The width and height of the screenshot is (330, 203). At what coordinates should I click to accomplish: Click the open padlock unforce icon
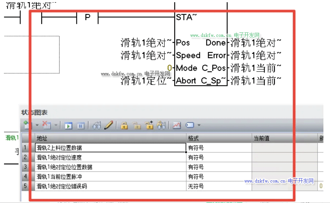coord(137,125)
